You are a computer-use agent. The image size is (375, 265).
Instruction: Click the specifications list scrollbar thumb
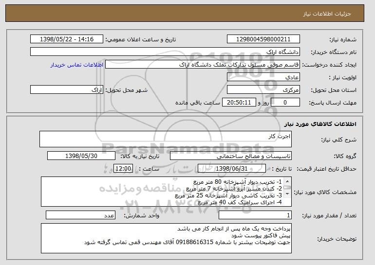(287, 187)
